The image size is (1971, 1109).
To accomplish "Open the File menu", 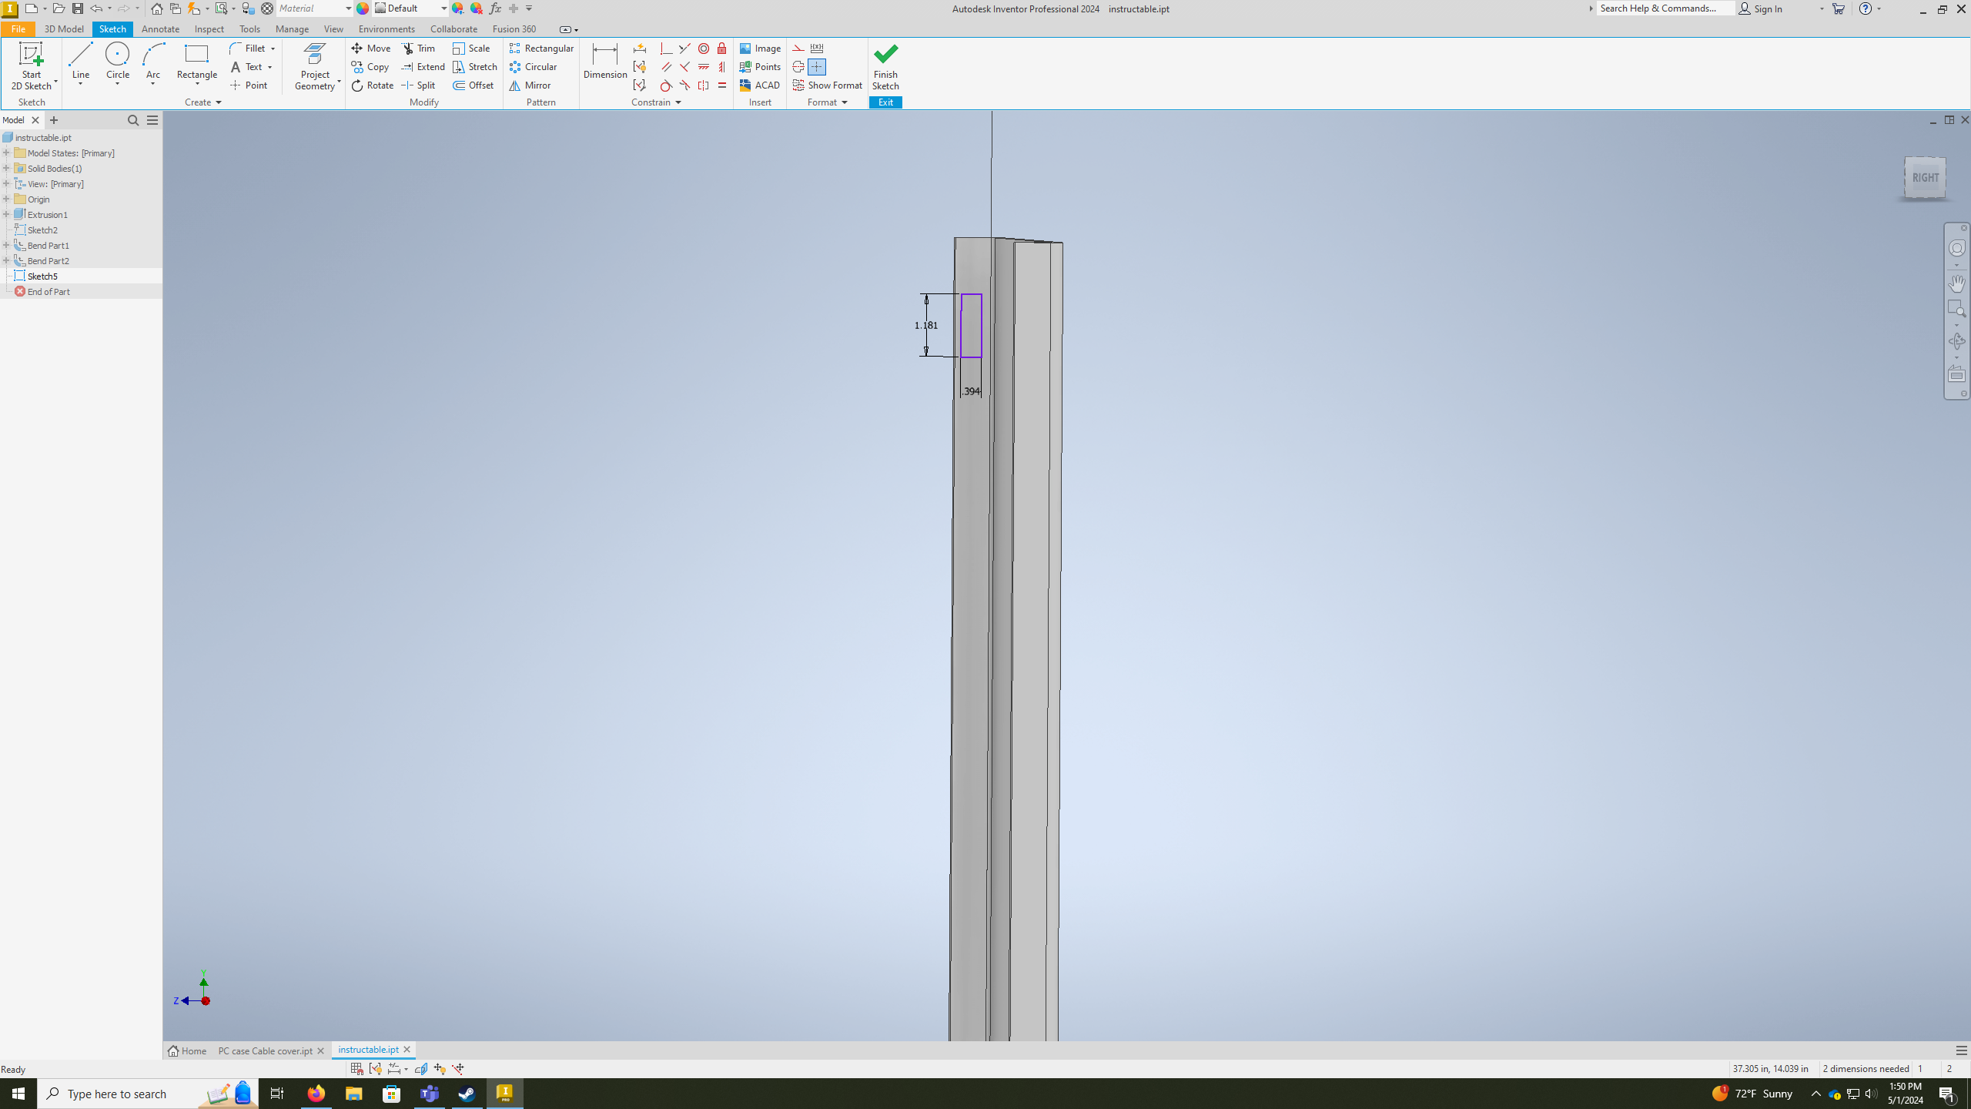I will [18, 28].
